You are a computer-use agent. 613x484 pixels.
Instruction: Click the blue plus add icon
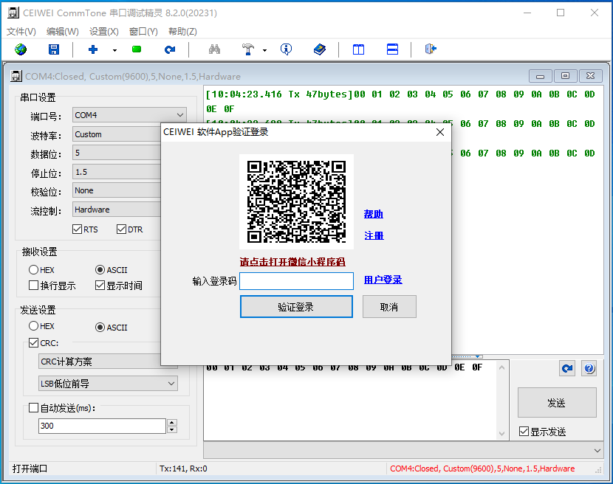(93, 49)
